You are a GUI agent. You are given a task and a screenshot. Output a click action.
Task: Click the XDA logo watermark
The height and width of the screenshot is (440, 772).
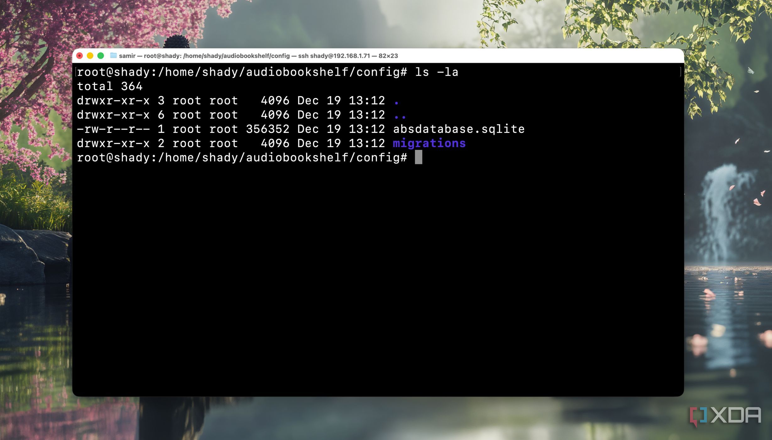pos(725,415)
